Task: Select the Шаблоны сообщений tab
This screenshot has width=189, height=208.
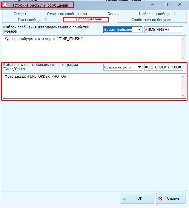Action: pyautogui.click(x=157, y=14)
